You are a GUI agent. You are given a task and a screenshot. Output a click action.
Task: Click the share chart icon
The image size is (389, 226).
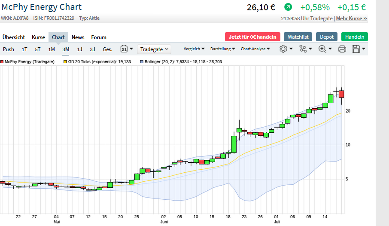point(303,49)
